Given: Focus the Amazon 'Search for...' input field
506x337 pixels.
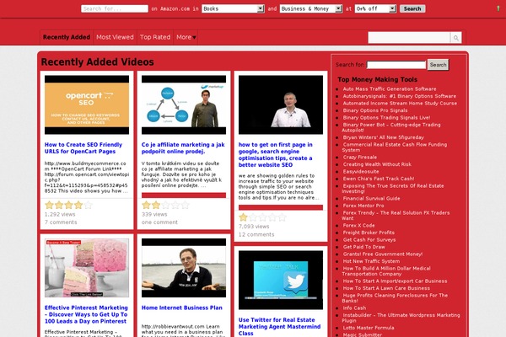Looking at the screenshot, I should pyautogui.click(x=115, y=8).
